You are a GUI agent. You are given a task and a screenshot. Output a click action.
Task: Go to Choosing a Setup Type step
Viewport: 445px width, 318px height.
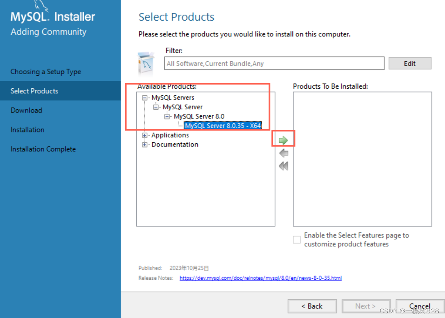[46, 71]
